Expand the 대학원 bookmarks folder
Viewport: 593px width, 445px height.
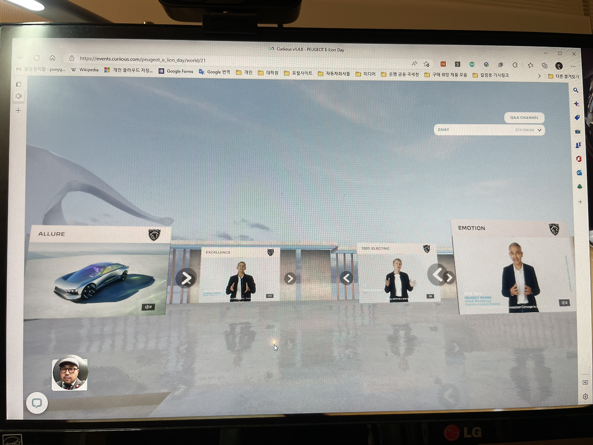coord(268,73)
